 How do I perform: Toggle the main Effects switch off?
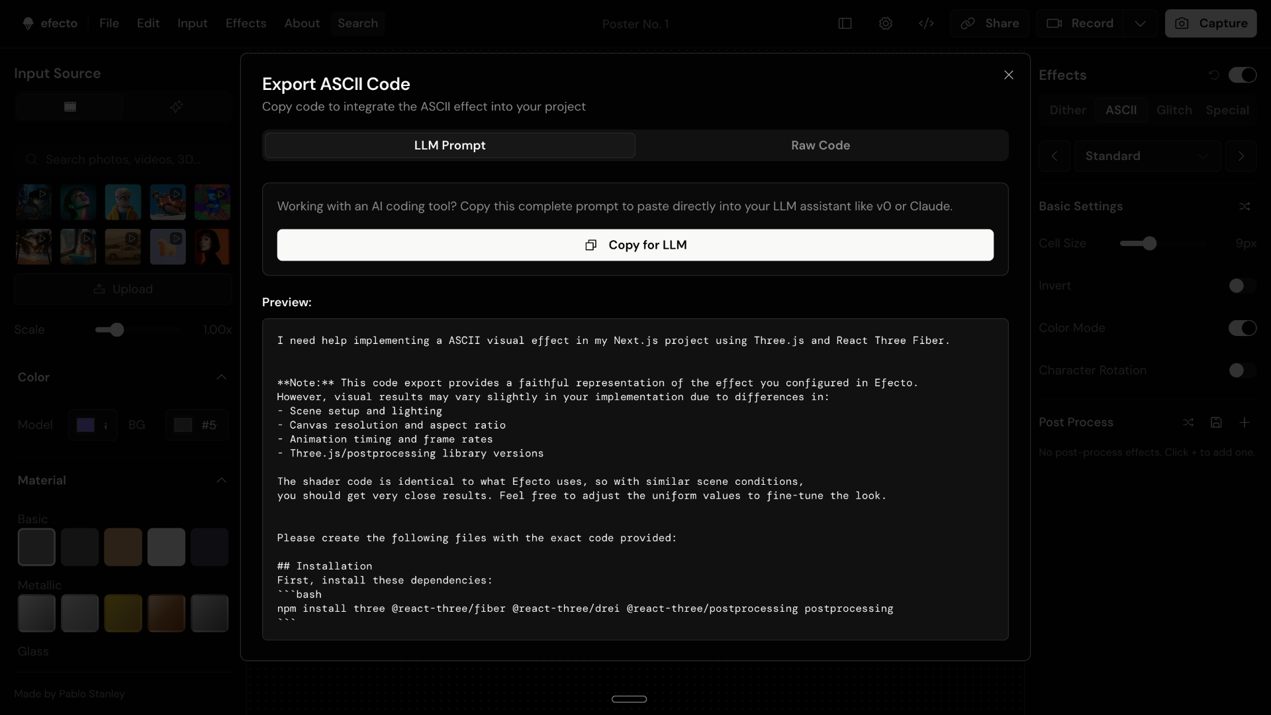point(1242,75)
